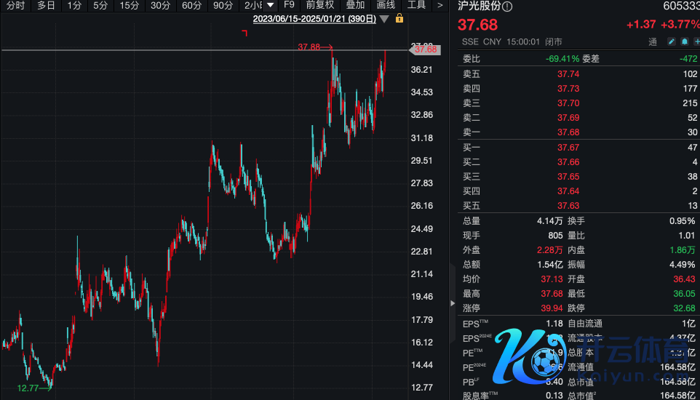Show more toolbar options via > arrow
This screenshot has width=700, height=400.
[440, 5]
